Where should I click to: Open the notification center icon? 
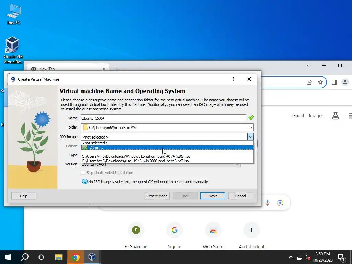pyautogui.click(x=341, y=257)
